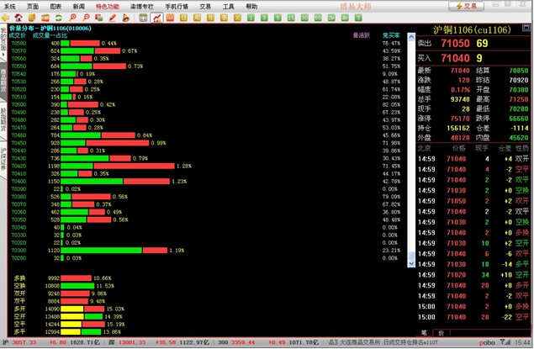
Task: Click the pobo logo in status bar
Action: click(486, 343)
